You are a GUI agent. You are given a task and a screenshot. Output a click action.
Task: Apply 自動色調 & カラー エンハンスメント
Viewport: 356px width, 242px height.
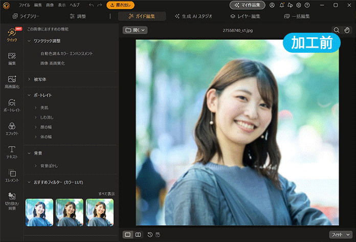66,54
